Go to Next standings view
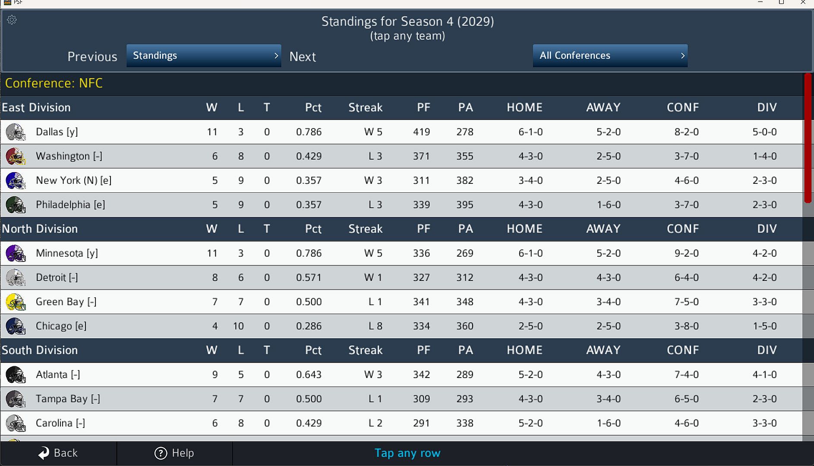The height and width of the screenshot is (466, 814). [303, 57]
